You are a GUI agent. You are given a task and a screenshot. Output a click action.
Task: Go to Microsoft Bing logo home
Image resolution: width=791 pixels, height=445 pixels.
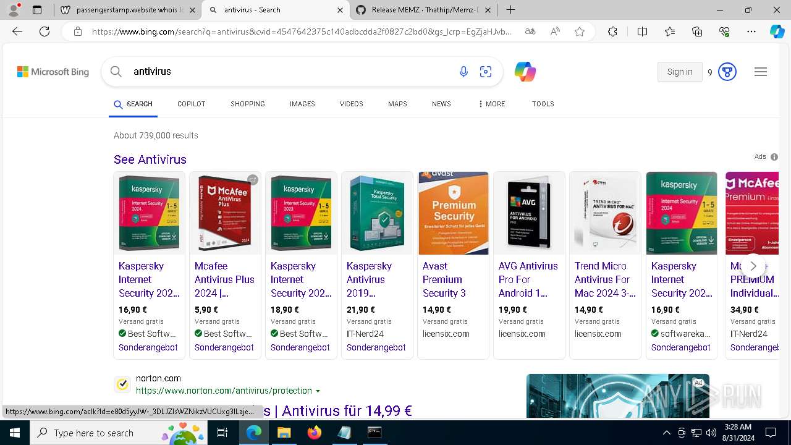click(53, 72)
